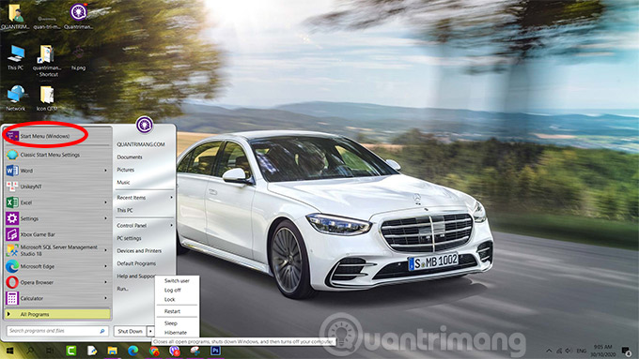Open Chrome on taskbar

pyautogui.click(x=154, y=351)
